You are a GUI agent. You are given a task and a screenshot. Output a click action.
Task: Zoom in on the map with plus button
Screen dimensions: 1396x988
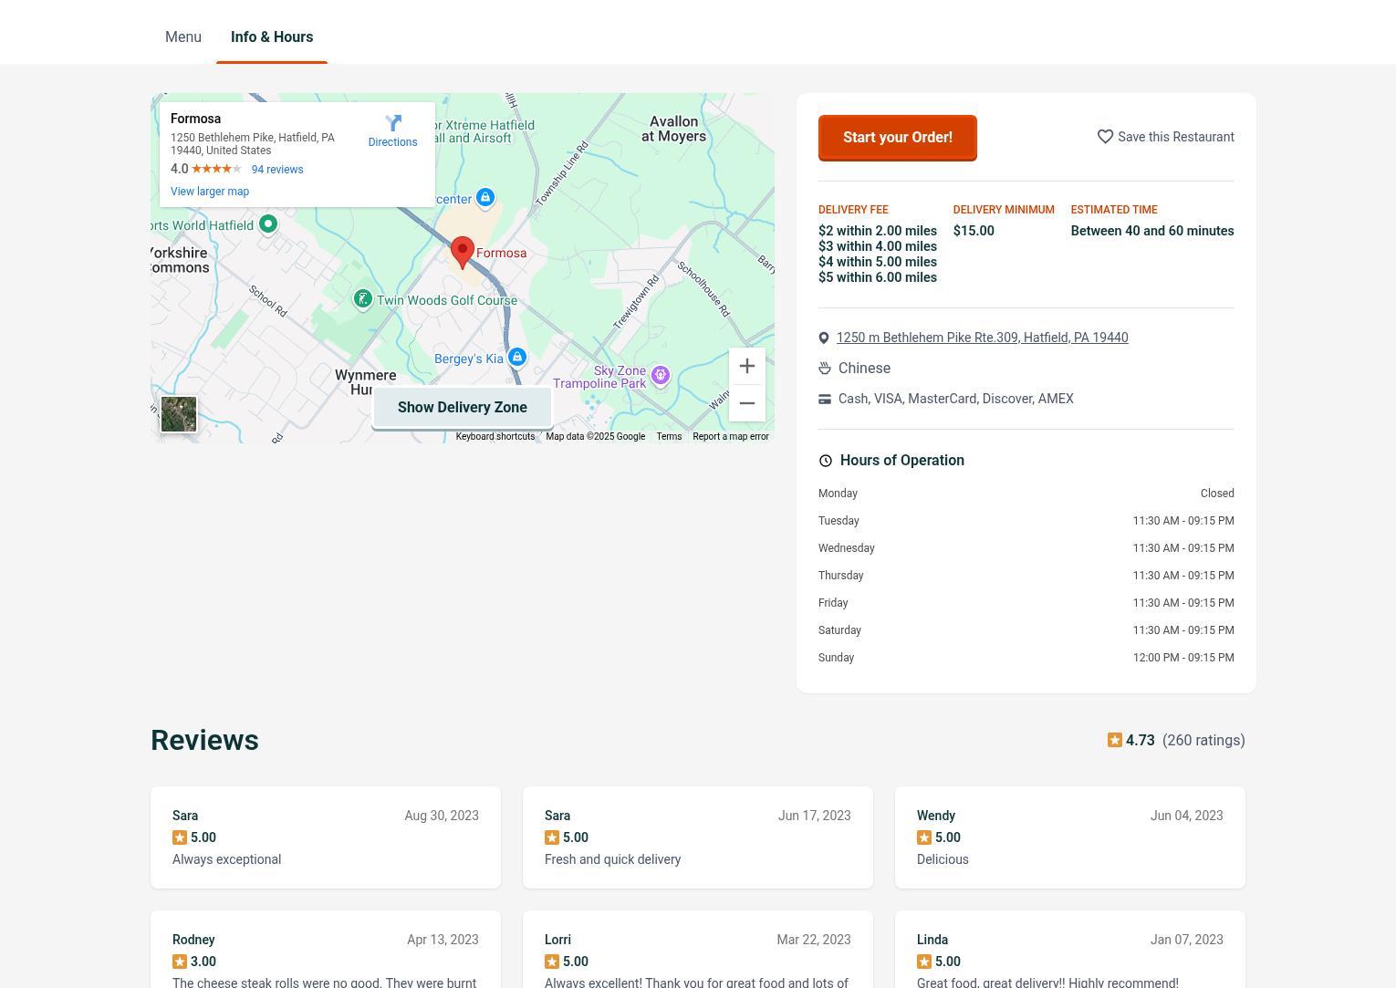click(x=746, y=366)
